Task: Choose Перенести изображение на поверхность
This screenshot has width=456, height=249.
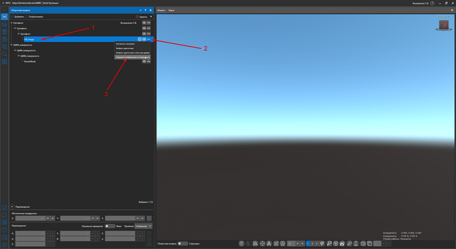Action: coord(132,57)
